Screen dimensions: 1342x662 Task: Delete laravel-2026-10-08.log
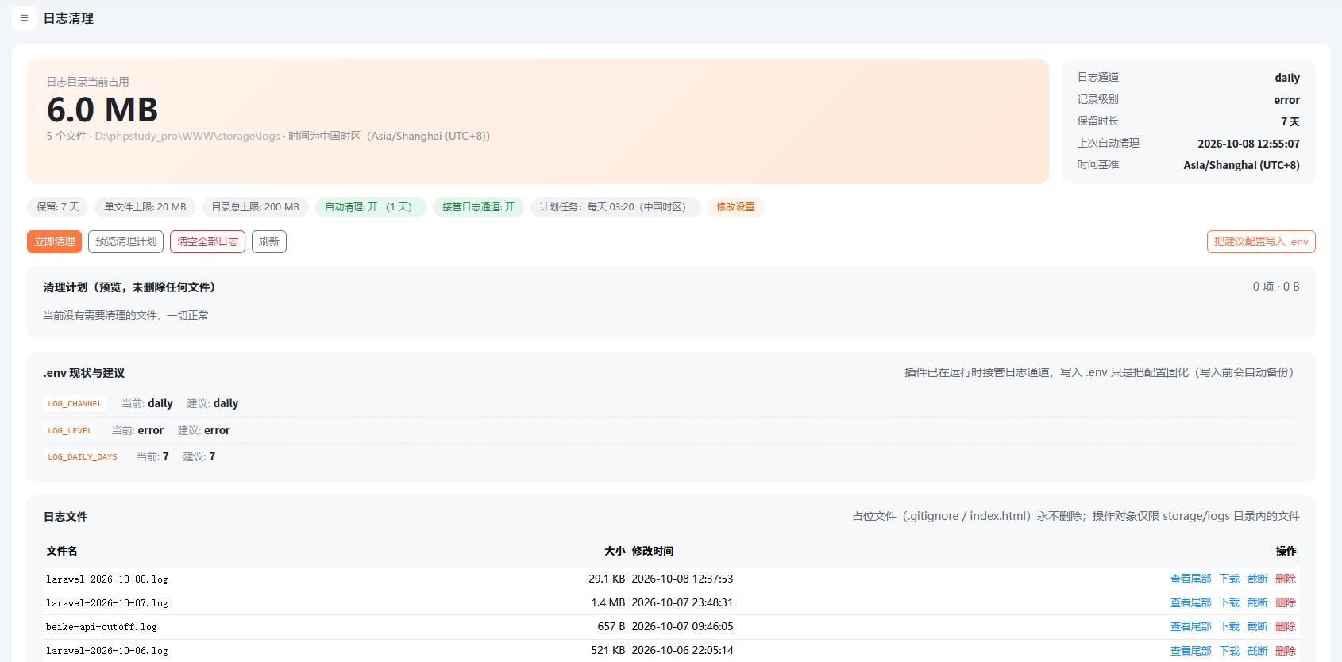click(1286, 579)
